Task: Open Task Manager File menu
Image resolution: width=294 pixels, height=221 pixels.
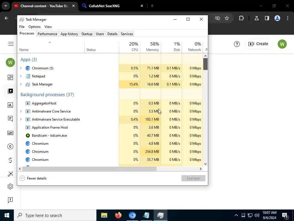Action: [22, 27]
